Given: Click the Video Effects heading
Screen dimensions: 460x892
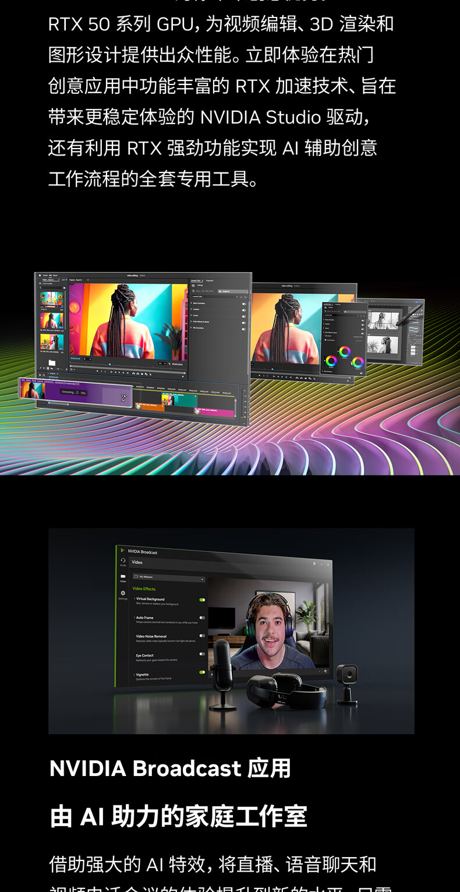Looking at the screenshot, I should pos(144,588).
